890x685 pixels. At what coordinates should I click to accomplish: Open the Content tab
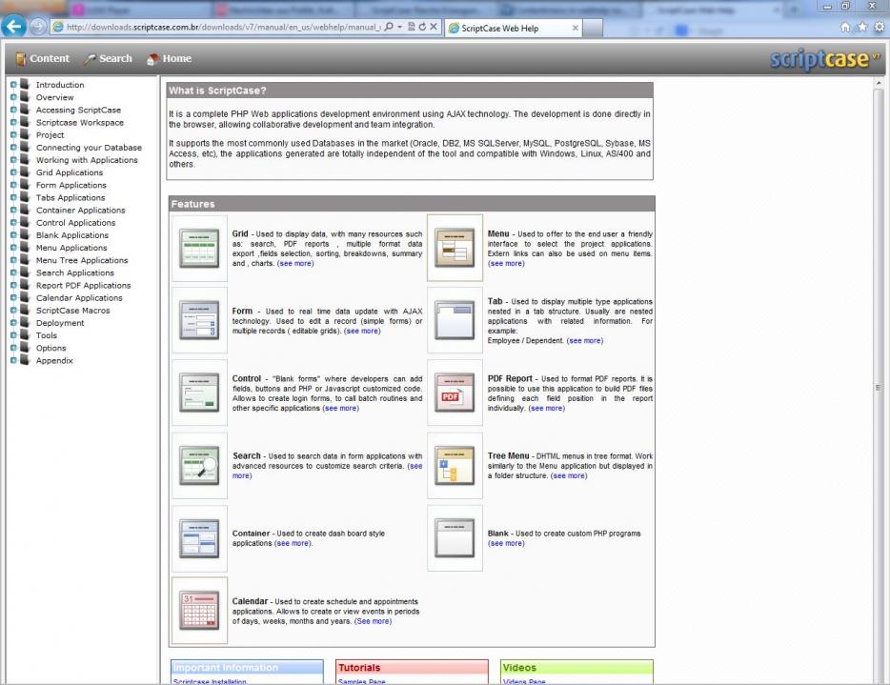(x=43, y=58)
